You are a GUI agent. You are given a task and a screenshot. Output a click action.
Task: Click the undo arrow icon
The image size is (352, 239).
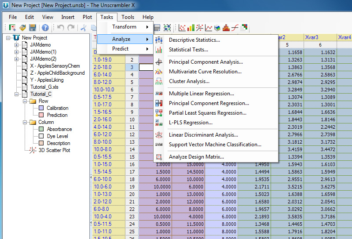click(x=61, y=28)
